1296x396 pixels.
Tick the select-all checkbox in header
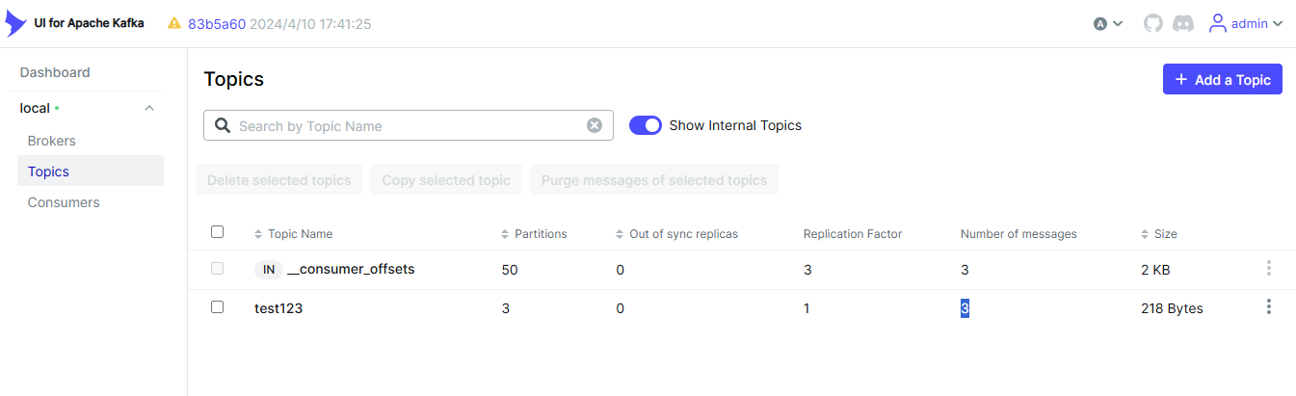tap(217, 232)
